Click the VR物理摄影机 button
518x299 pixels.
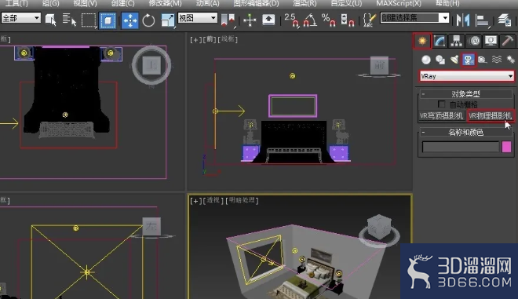click(x=491, y=116)
